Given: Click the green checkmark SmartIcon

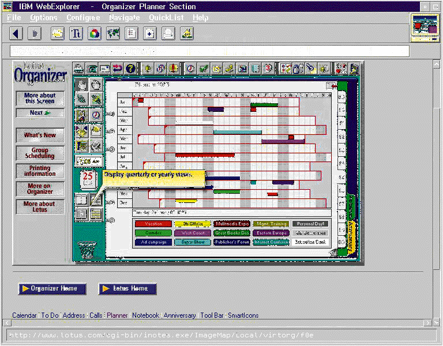Looking at the screenshot, I should coord(204,69).
